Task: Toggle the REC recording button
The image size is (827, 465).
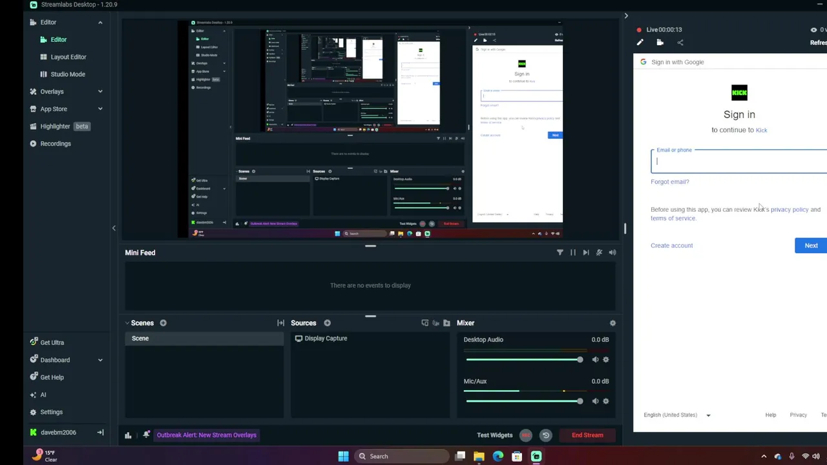Action: click(x=526, y=435)
